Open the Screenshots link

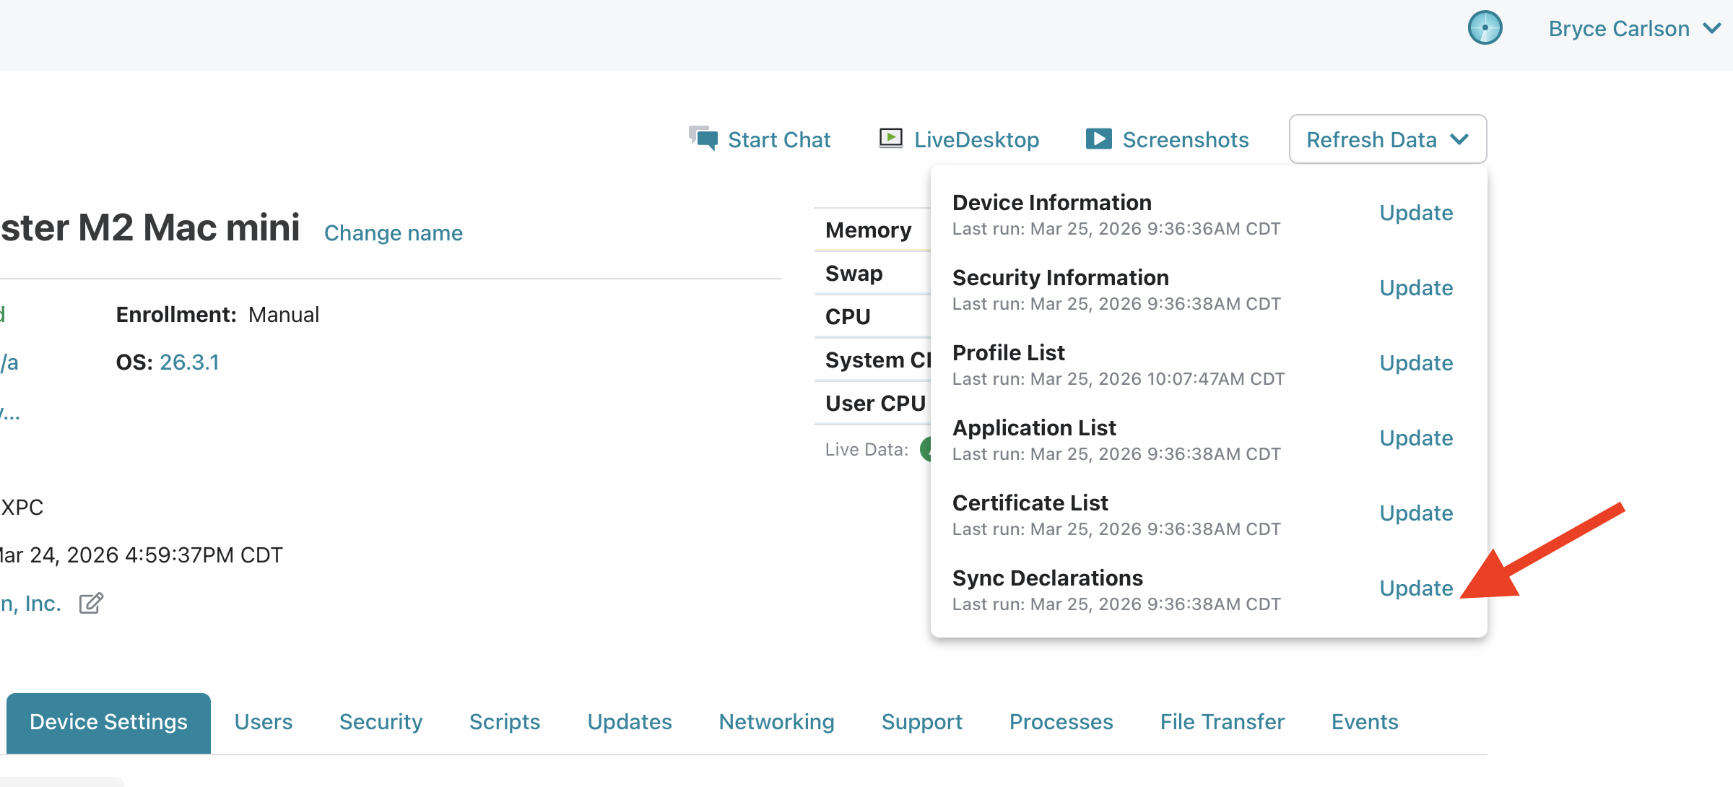pos(1186,139)
